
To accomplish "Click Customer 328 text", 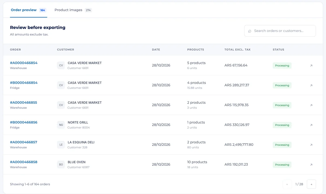I will click(77, 147).
